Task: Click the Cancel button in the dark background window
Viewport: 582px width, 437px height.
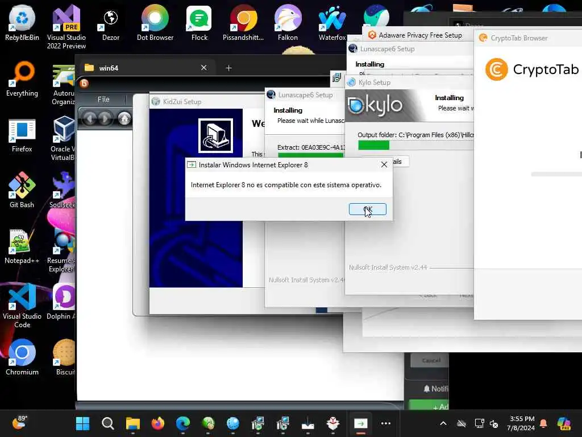Action: 431,360
